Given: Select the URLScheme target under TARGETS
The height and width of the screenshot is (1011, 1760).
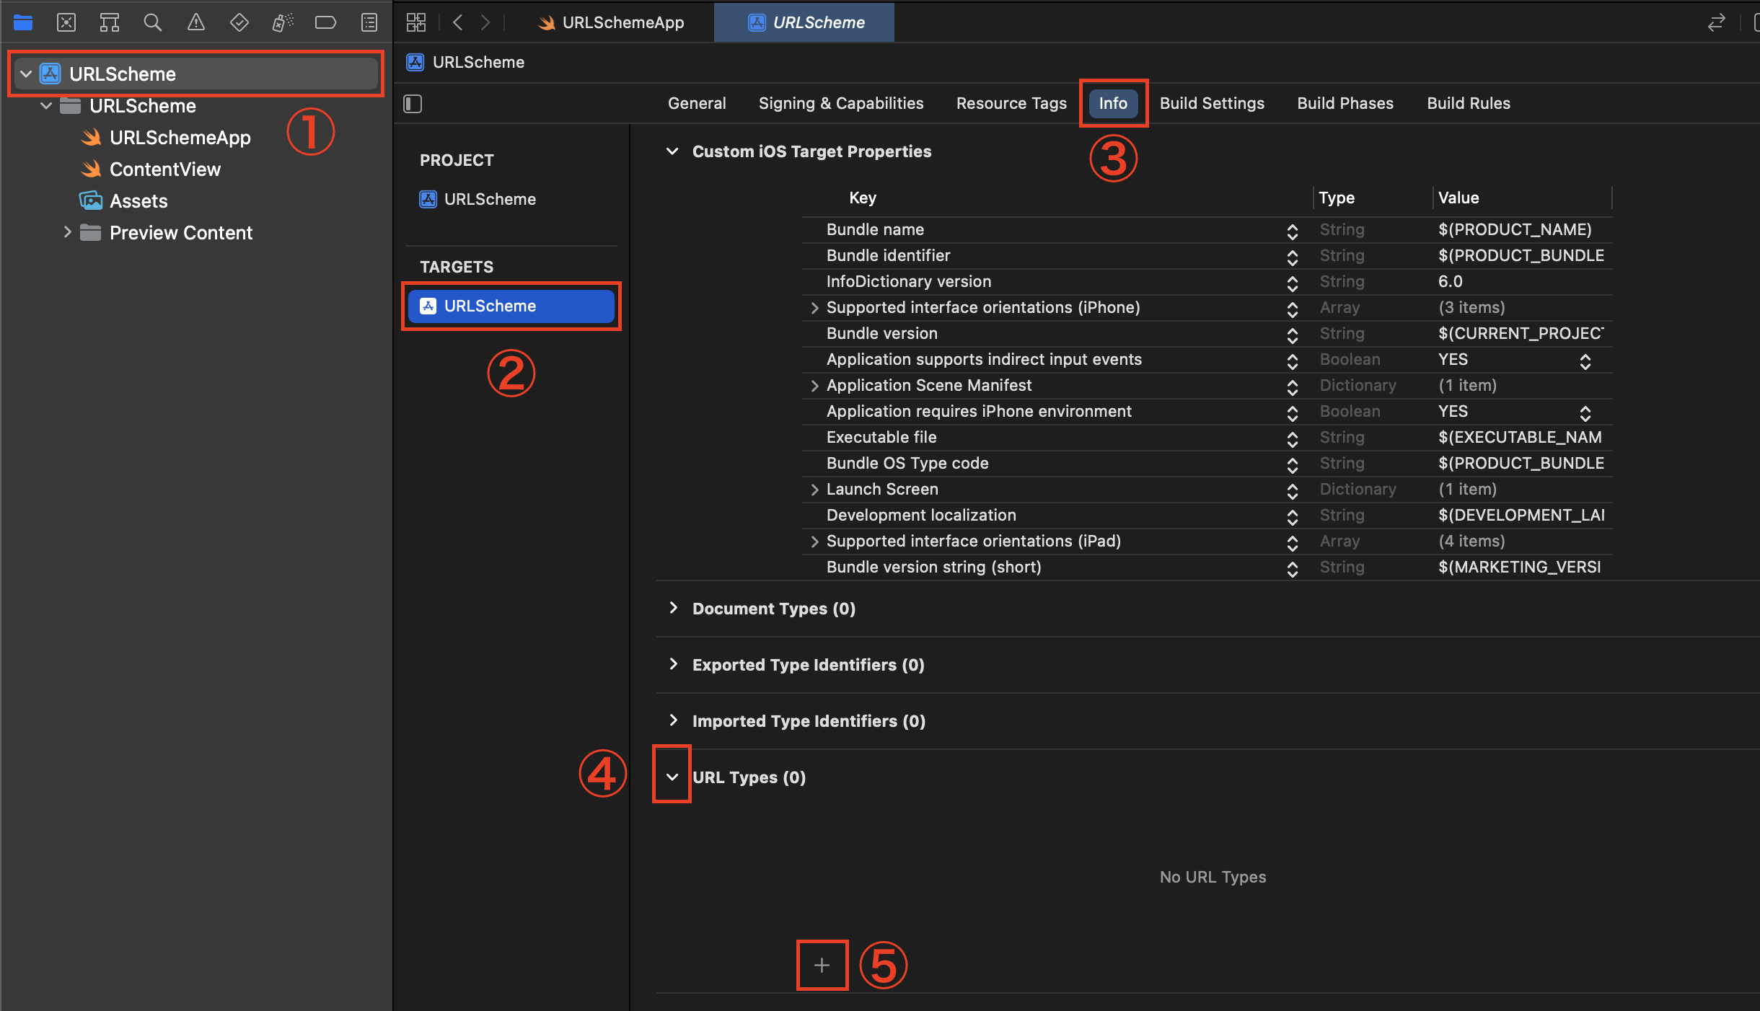Looking at the screenshot, I should point(511,306).
